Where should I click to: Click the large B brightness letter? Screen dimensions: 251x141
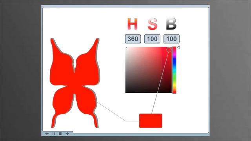click(x=171, y=24)
